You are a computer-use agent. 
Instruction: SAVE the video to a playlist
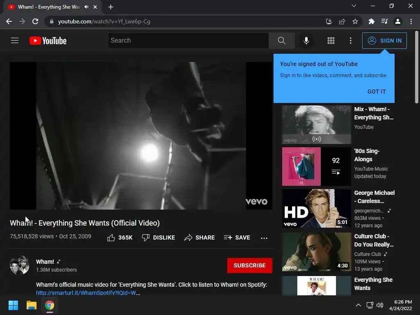click(x=237, y=237)
